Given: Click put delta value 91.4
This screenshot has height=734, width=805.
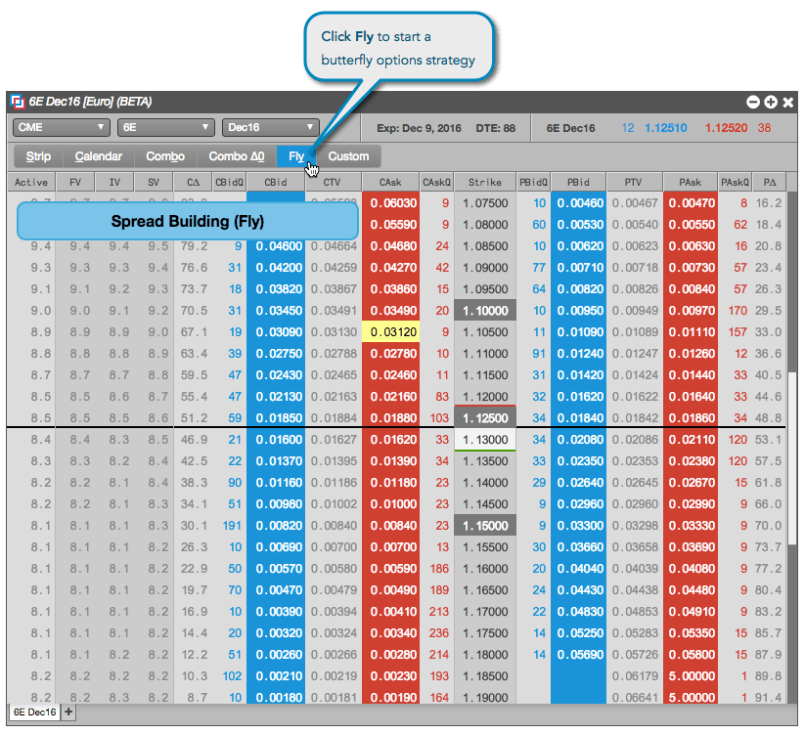Looking at the screenshot, I should (x=768, y=698).
